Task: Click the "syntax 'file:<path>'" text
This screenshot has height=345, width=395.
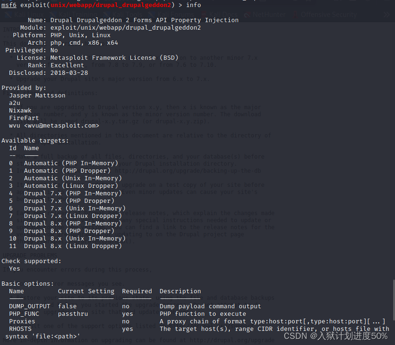Action: [x=42, y=337]
